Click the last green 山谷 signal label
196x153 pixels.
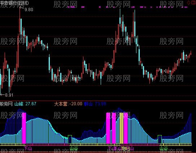point(164,148)
